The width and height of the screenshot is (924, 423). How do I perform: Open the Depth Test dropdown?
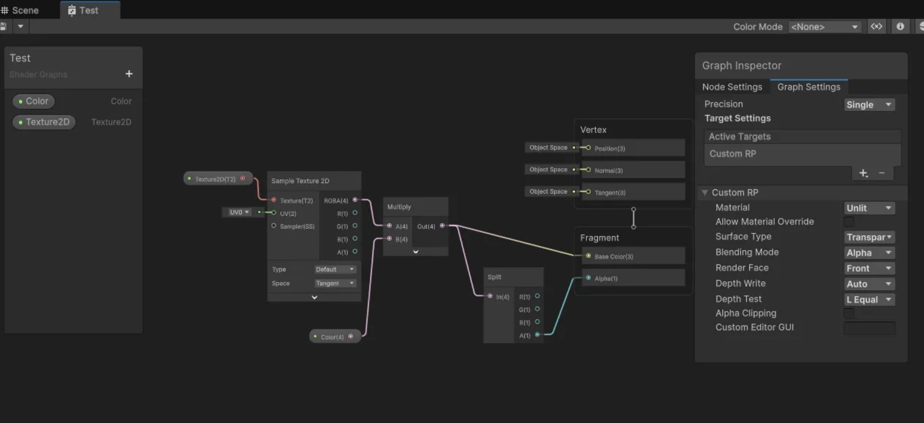point(869,300)
